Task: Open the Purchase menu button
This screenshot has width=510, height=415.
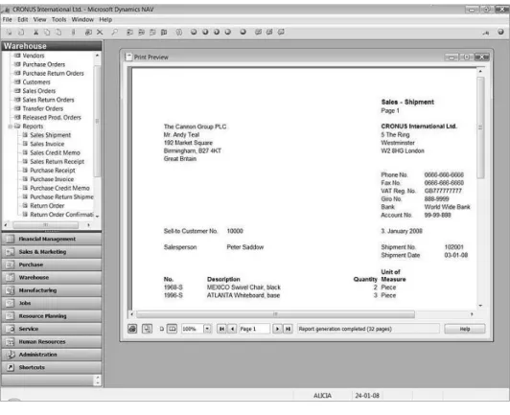Action: (x=52, y=265)
